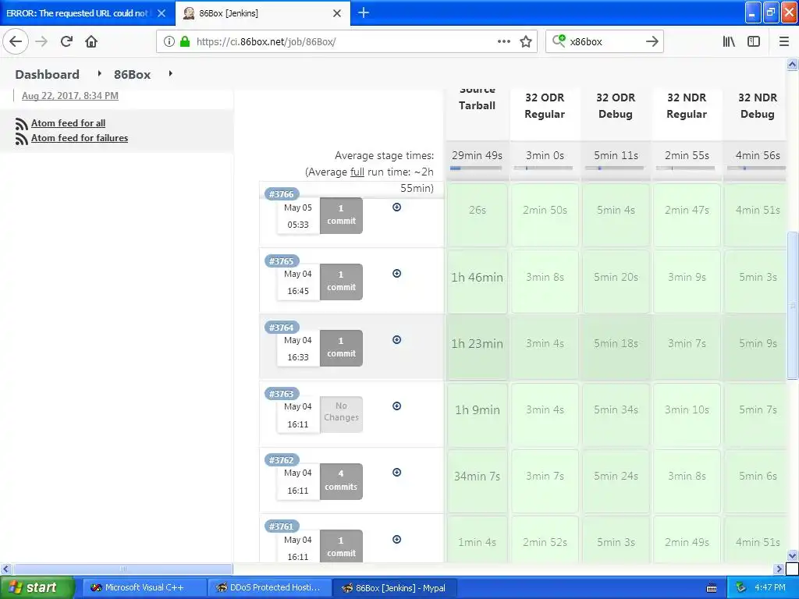Open build #3763 badge
This screenshot has height=599, width=799.
281,394
